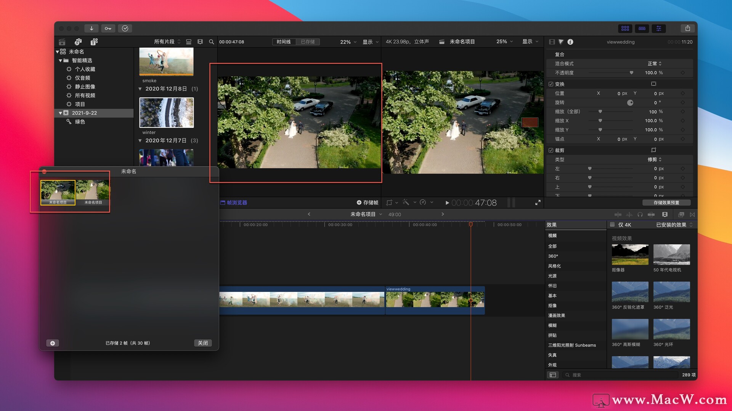Show the effects browser icon
Screen dimensions: 732x411
681,215
